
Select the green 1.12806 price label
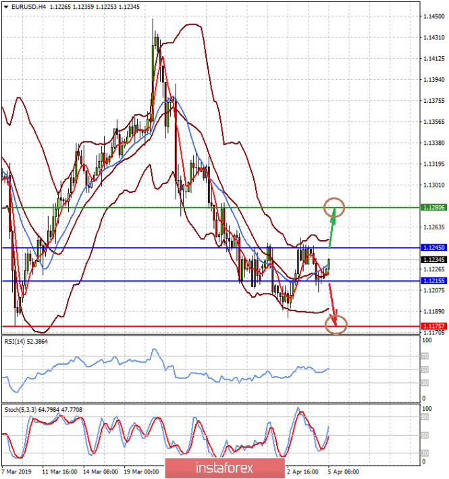(433, 207)
